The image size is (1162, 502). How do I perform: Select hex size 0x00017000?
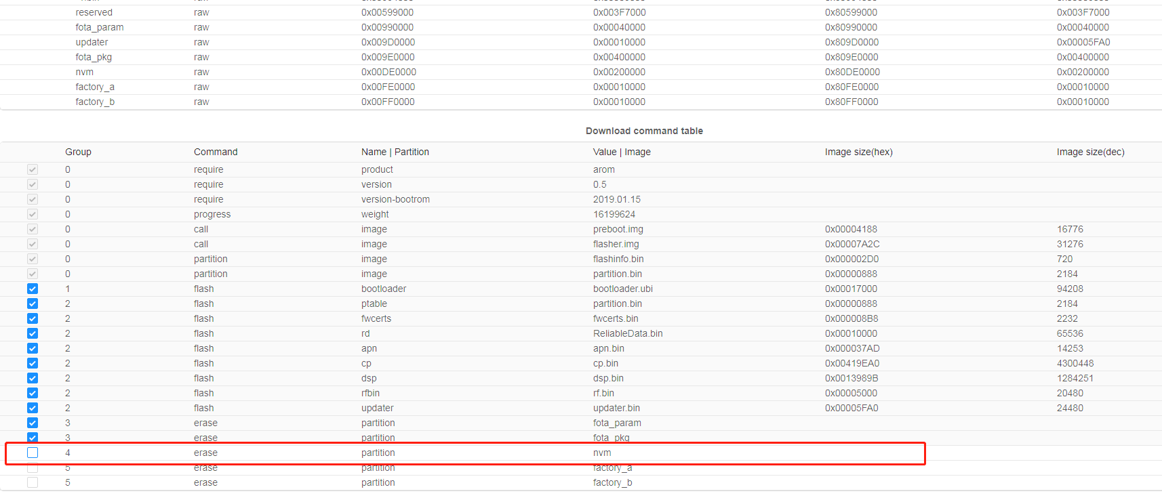(x=851, y=289)
